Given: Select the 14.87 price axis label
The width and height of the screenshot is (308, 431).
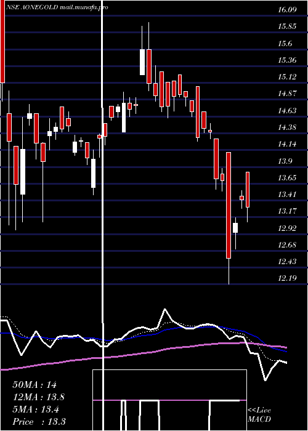Looking at the screenshot, I should pyautogui.click(x=287, y=94).
